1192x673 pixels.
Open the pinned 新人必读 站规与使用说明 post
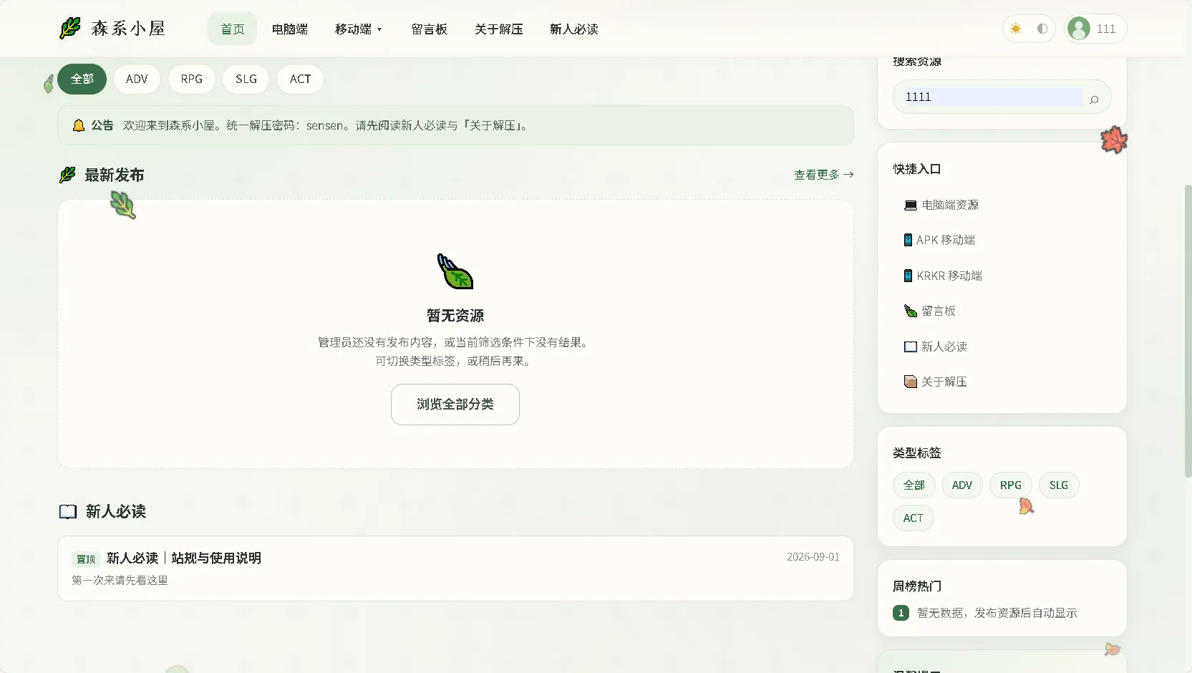coord(455,568)
